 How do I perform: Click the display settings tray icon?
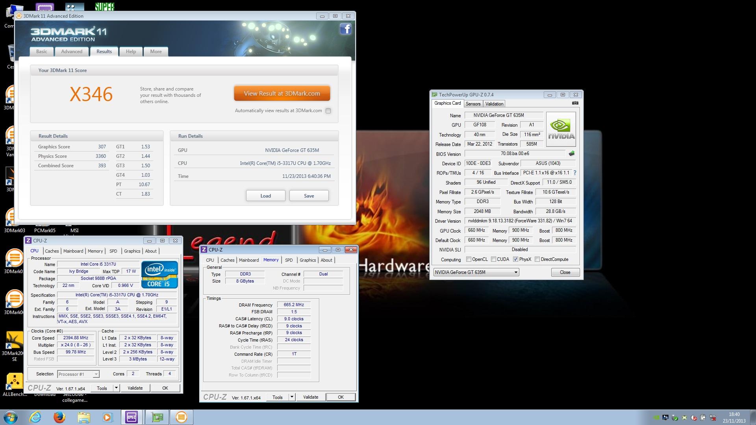tap(665, 418)
